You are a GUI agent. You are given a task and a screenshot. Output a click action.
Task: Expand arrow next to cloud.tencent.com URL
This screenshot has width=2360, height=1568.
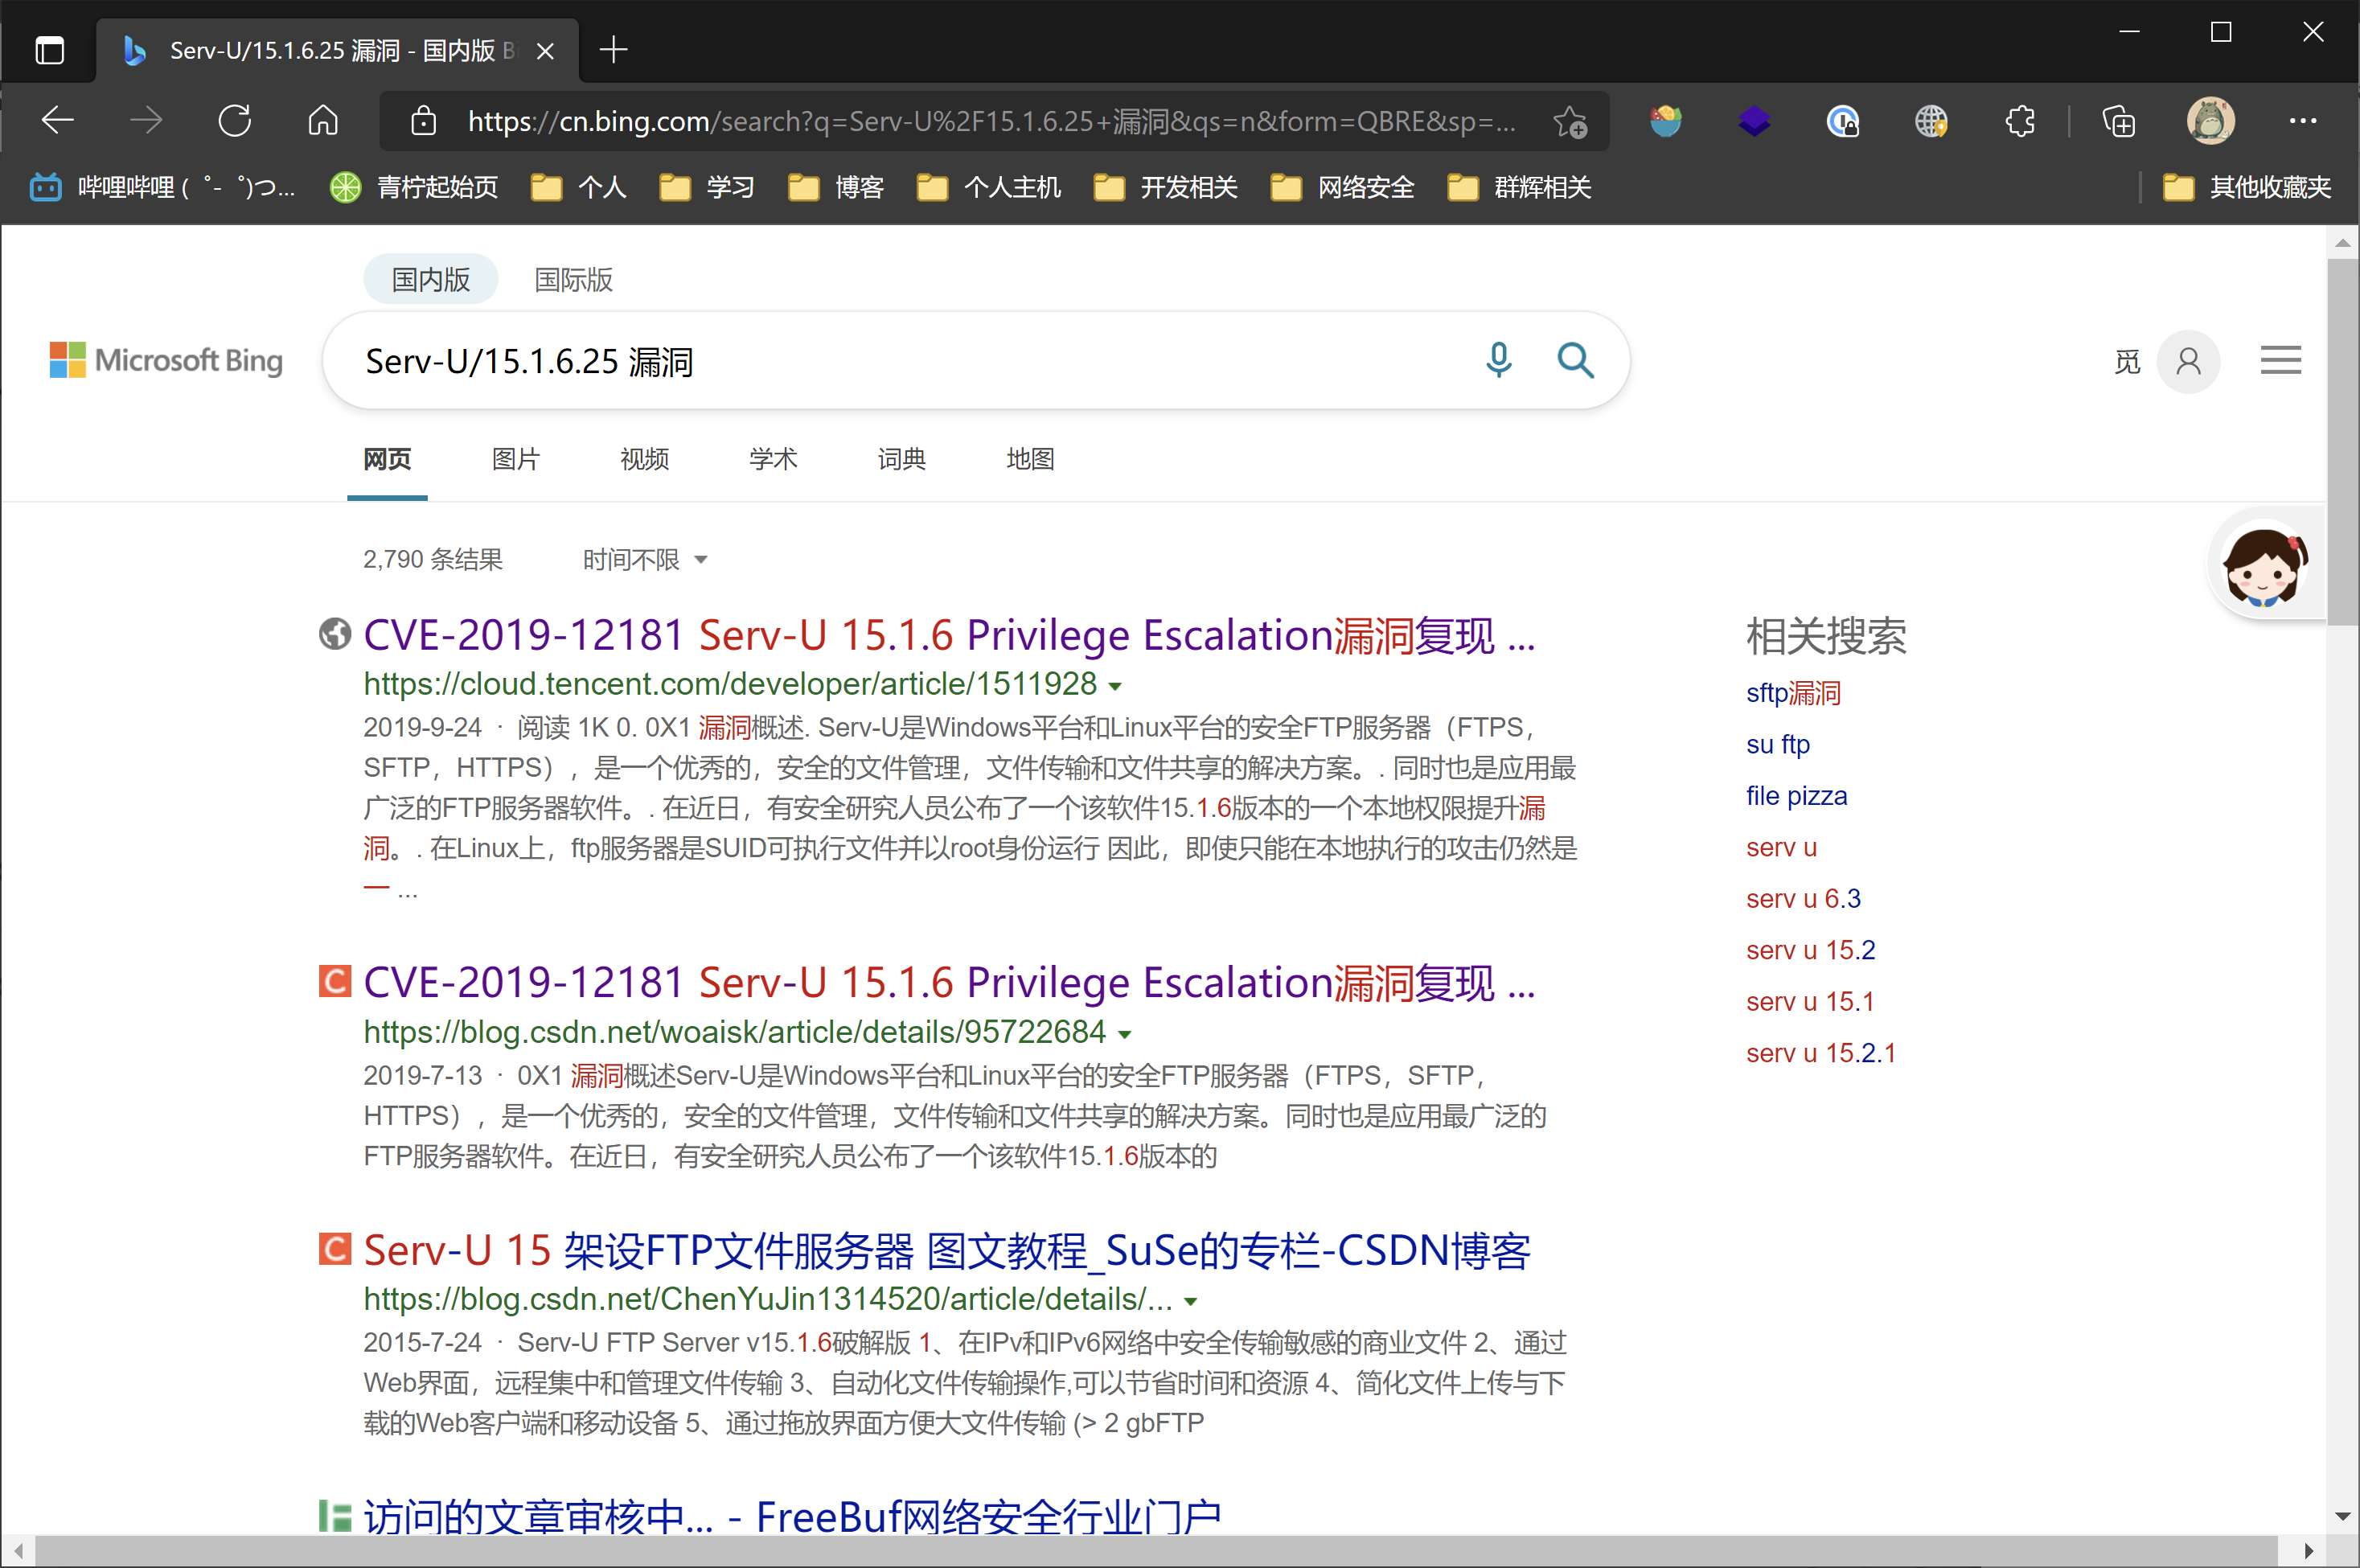click(1116, 686)
